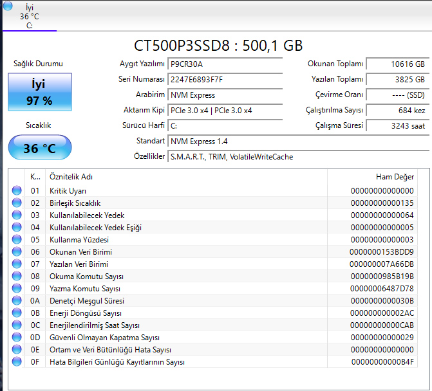Click the Öznitelik Adı column header
The width and height of the screenshot is (432, 391).
(x=186, y=177)
